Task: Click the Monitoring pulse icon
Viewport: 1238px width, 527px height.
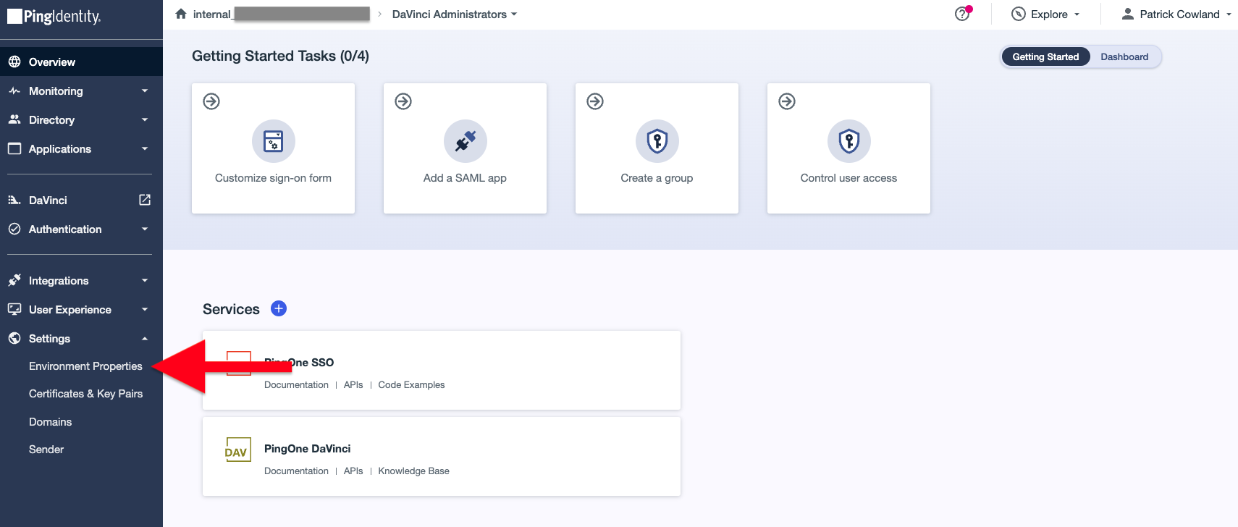Action: tap(14, 90)
